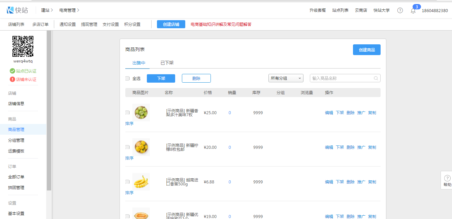Expand the 建站 breadcrumb menu

[47, 10]
